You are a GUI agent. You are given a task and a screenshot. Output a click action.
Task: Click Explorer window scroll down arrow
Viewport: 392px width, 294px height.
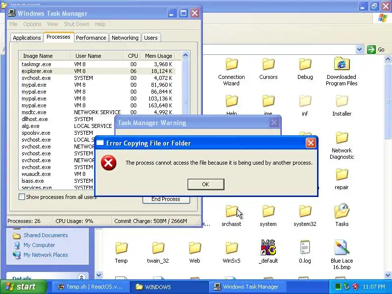pyautogui.click(x=388, y=275)
